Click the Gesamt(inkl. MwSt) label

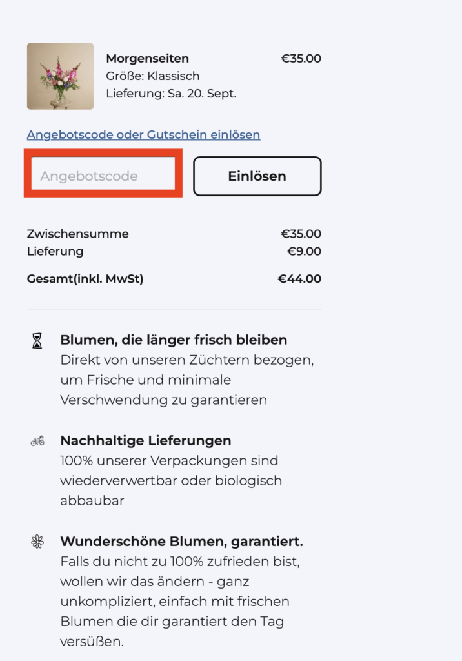coord(85,279)
